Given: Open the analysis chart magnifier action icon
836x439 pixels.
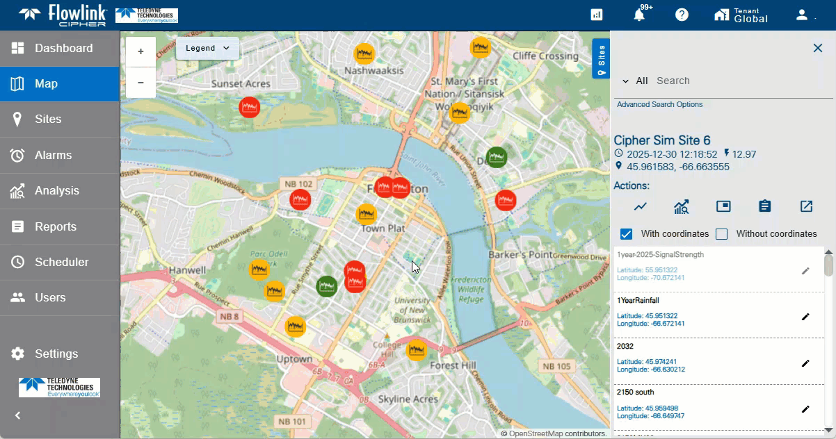Looking at the screenshot, I should 682,206.
